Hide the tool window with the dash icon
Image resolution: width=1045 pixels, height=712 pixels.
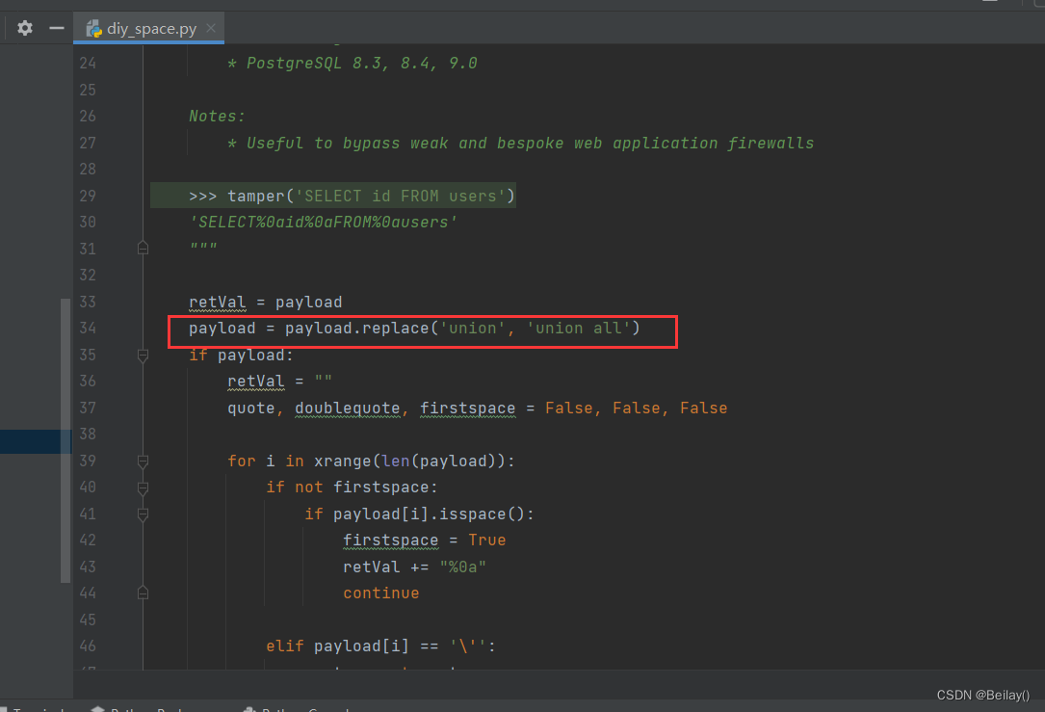click(57, 28)
